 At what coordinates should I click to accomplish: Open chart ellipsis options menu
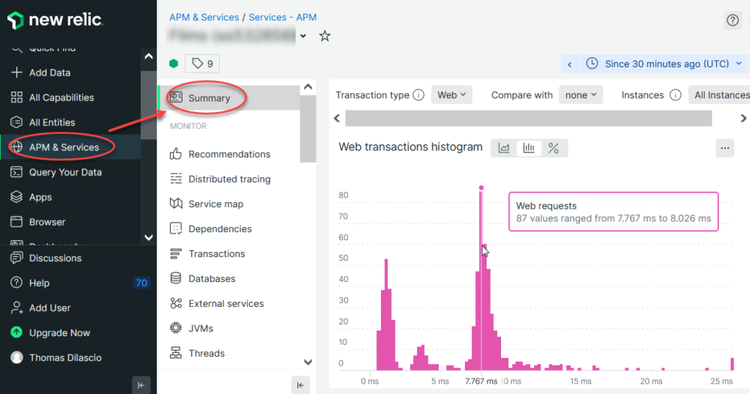(x=724, y=148)
